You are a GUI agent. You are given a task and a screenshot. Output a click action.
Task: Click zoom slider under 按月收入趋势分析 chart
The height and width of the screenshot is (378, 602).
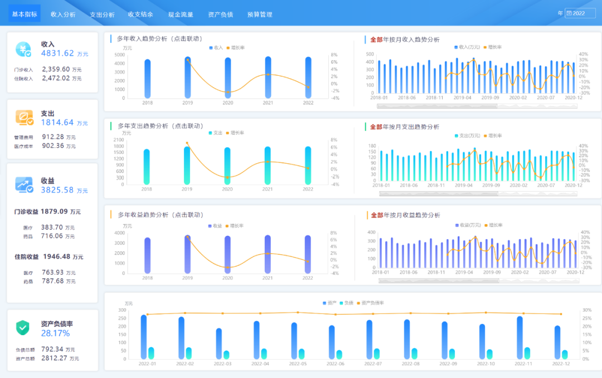click(x=477, y=106)
